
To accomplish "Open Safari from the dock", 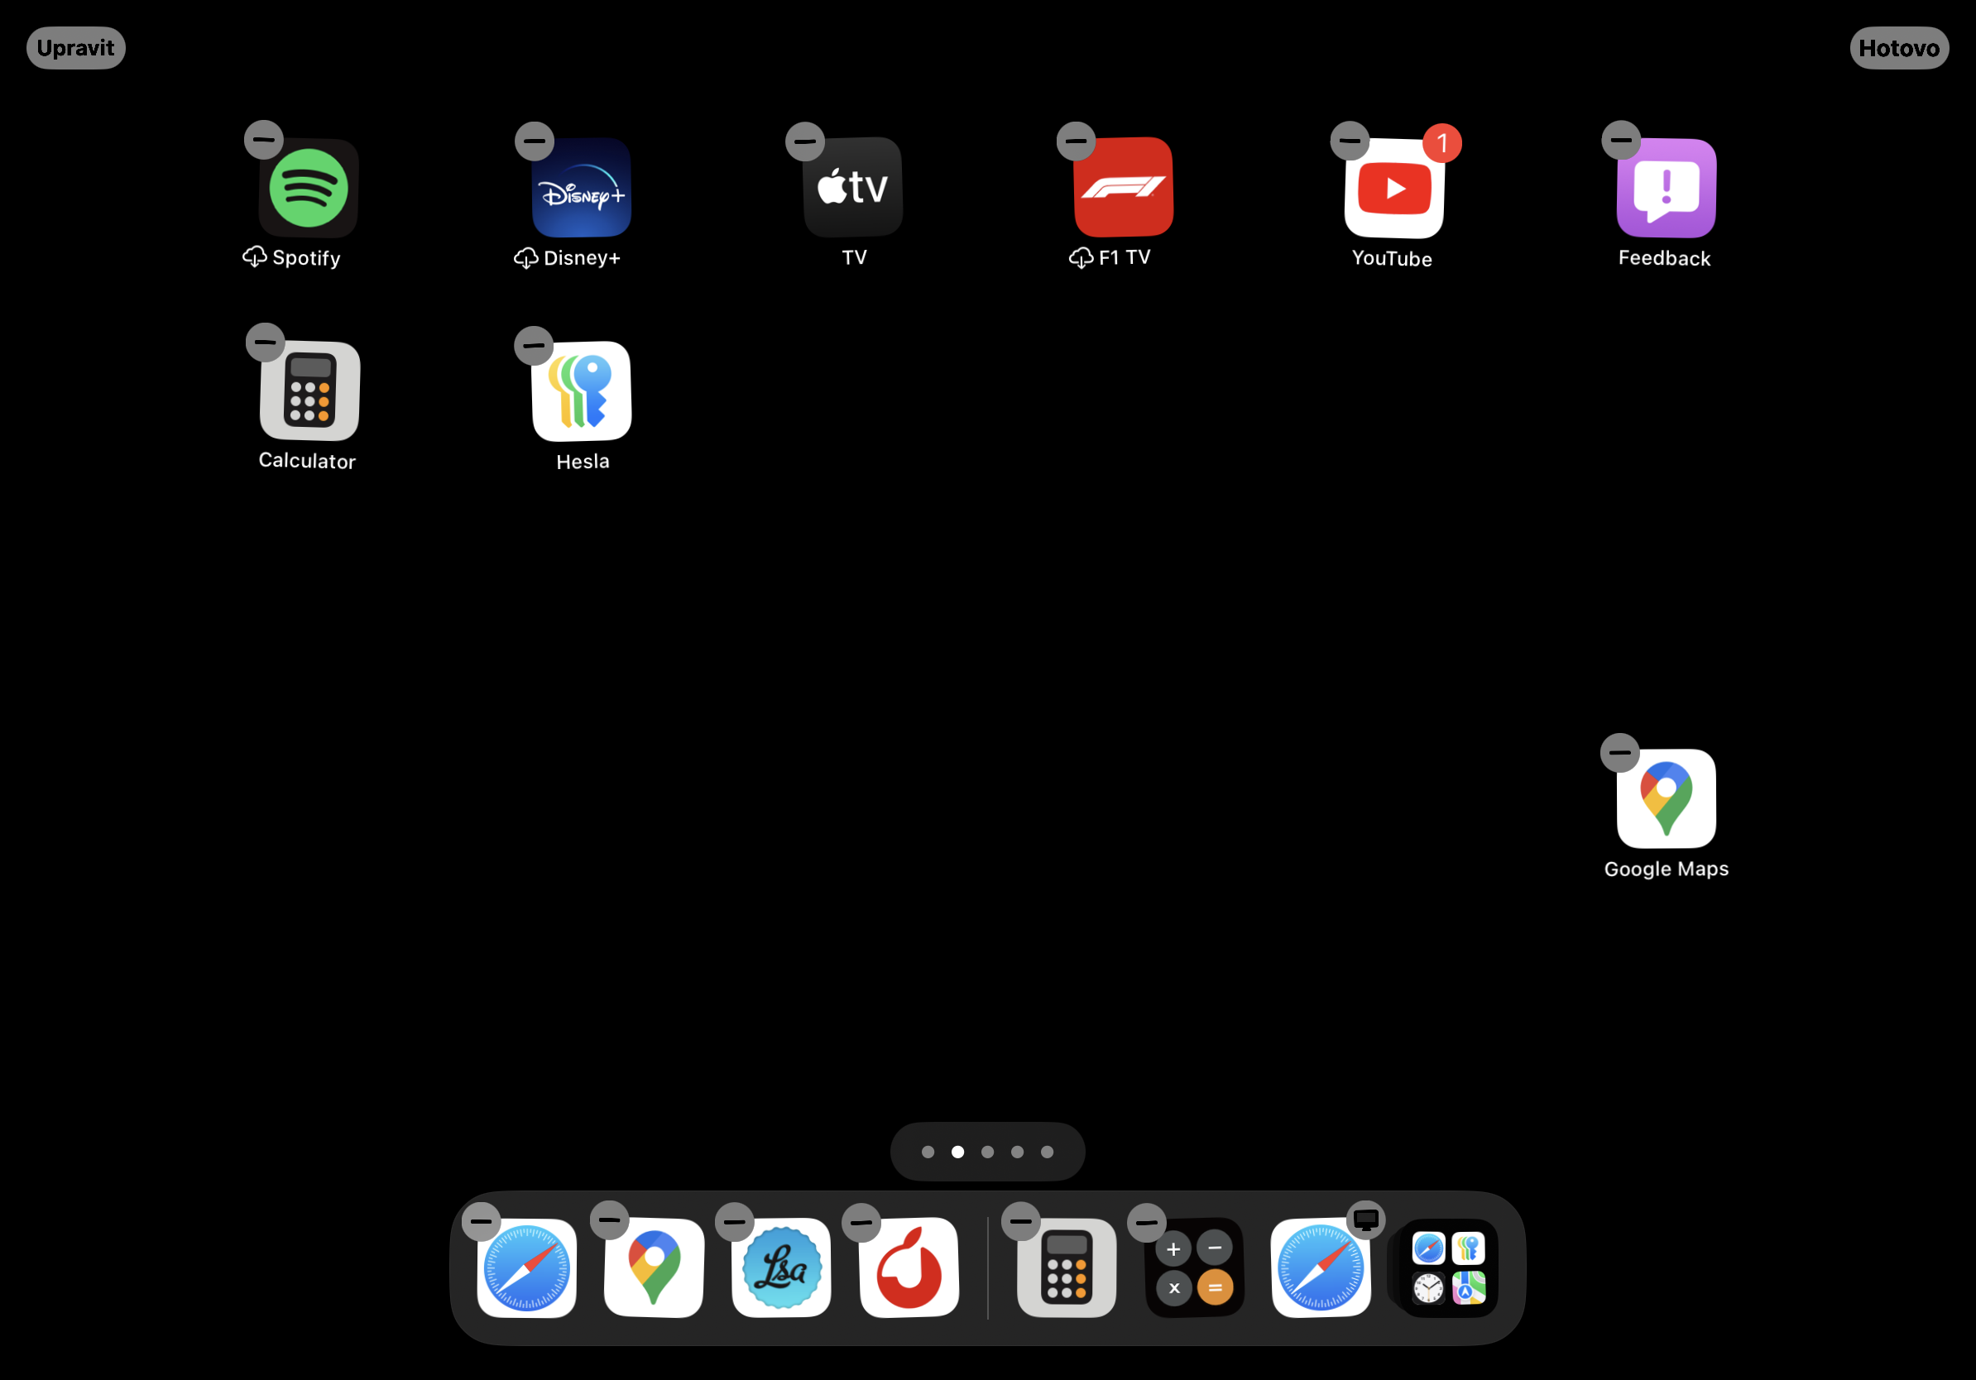I will coord(527,1269).
